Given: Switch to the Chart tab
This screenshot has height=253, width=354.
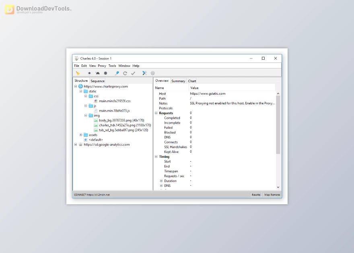Looking at the screenshot, I should coord(192,81).
